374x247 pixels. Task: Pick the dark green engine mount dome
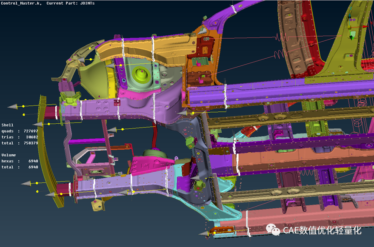(x=156, y=153)
